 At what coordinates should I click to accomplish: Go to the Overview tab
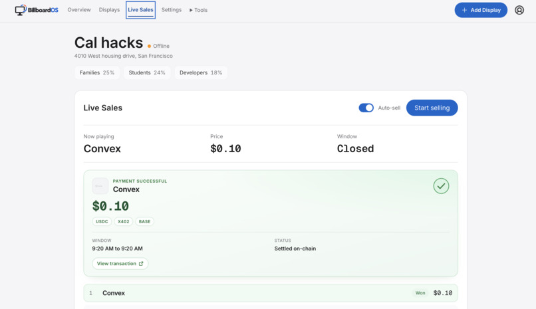(x=79, y=10)
